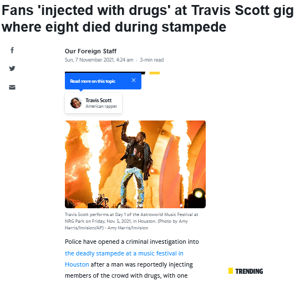Click the yellow TRENDING marker square
Image resolution: width=300 pixels, height=281 pixels.
click(231, 271)
